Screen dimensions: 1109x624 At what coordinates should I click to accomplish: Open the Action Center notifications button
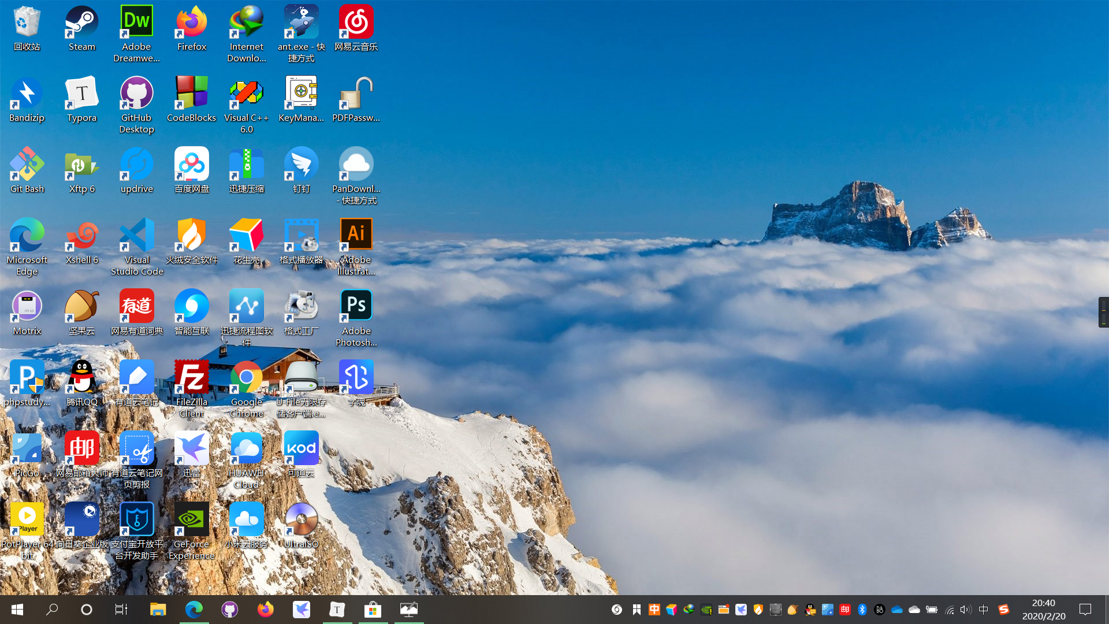tap(1085, 610)
